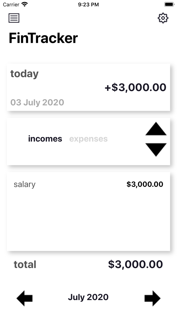Expand the today summary card
Viewport: 177px width, 316px height.
88,87
